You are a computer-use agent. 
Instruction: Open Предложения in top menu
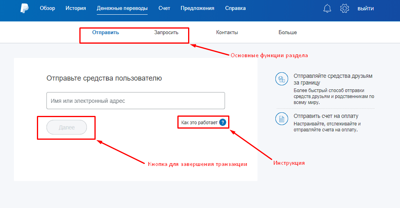click(198, 8)
